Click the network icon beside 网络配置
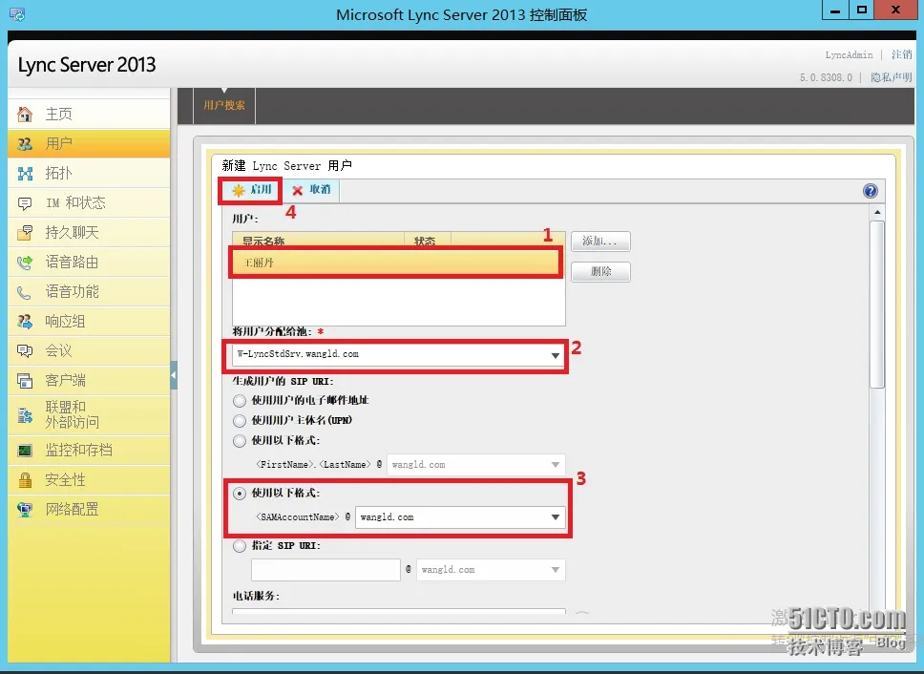 pos(25,510)
